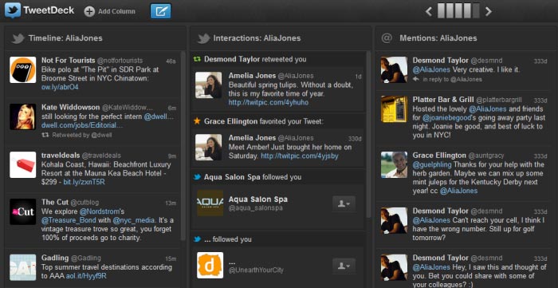558x288 pixels.
Task: Click the retweet icon beside Desmond Taylor
Action: [x=197, y=59]
